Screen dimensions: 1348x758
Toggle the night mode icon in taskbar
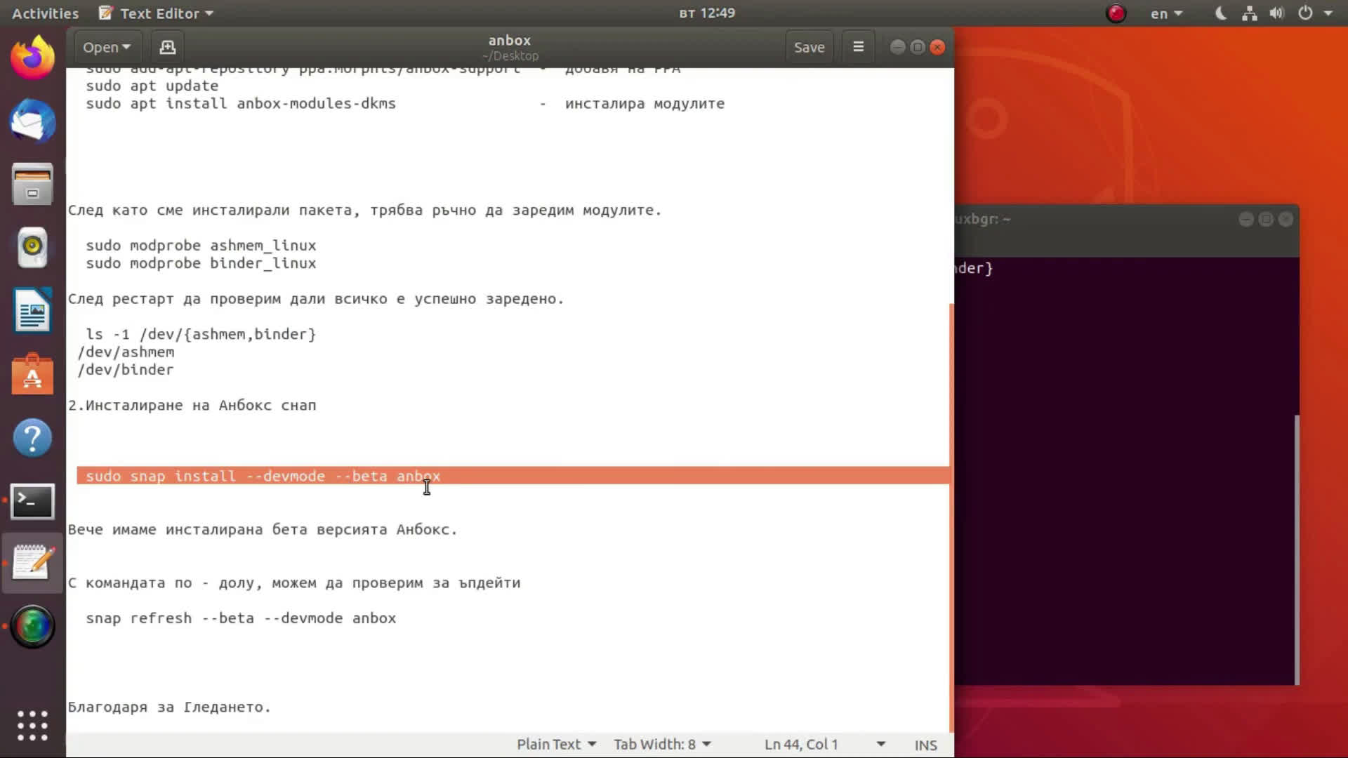1220,13
